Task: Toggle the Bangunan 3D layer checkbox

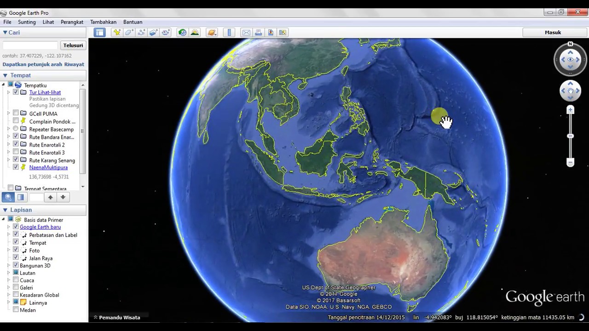Action: click(x=16, y=265)
